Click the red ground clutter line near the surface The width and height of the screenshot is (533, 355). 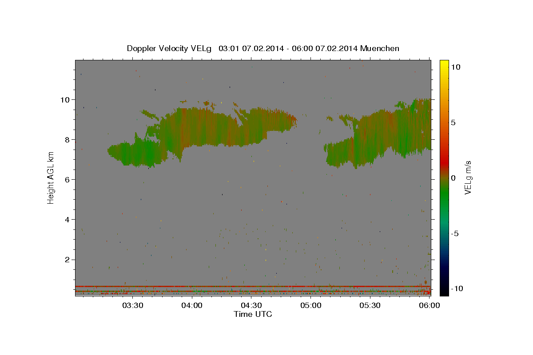(253, 286)
